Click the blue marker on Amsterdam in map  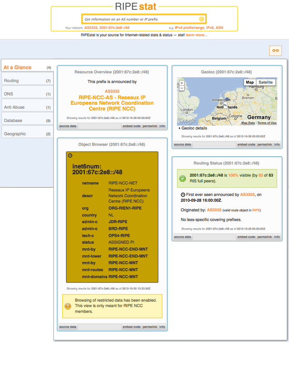[227, 99]
